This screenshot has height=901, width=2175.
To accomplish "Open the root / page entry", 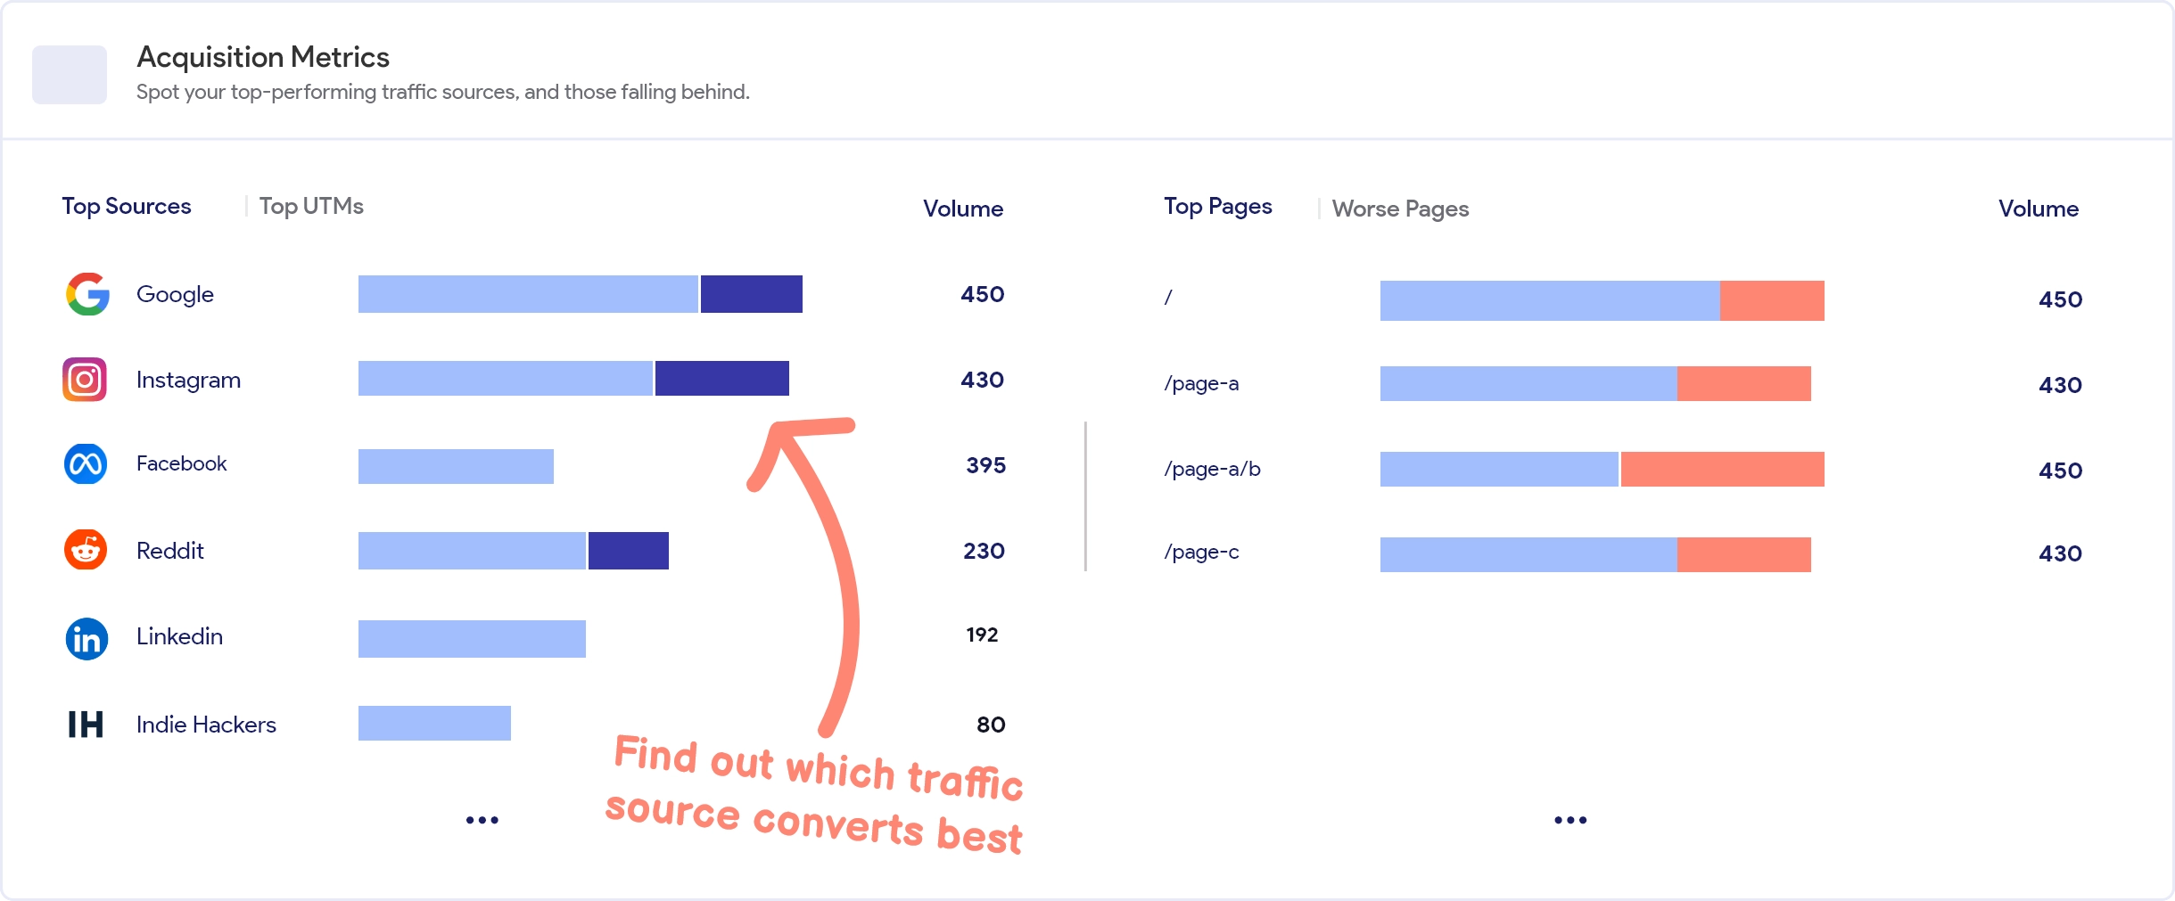I will click(1167, 299).
